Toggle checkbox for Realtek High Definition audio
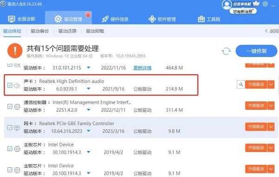 click(x=10, y=85)
